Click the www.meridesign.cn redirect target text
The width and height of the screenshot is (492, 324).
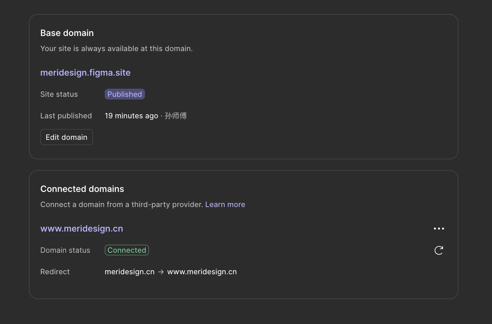pos(202,272)
